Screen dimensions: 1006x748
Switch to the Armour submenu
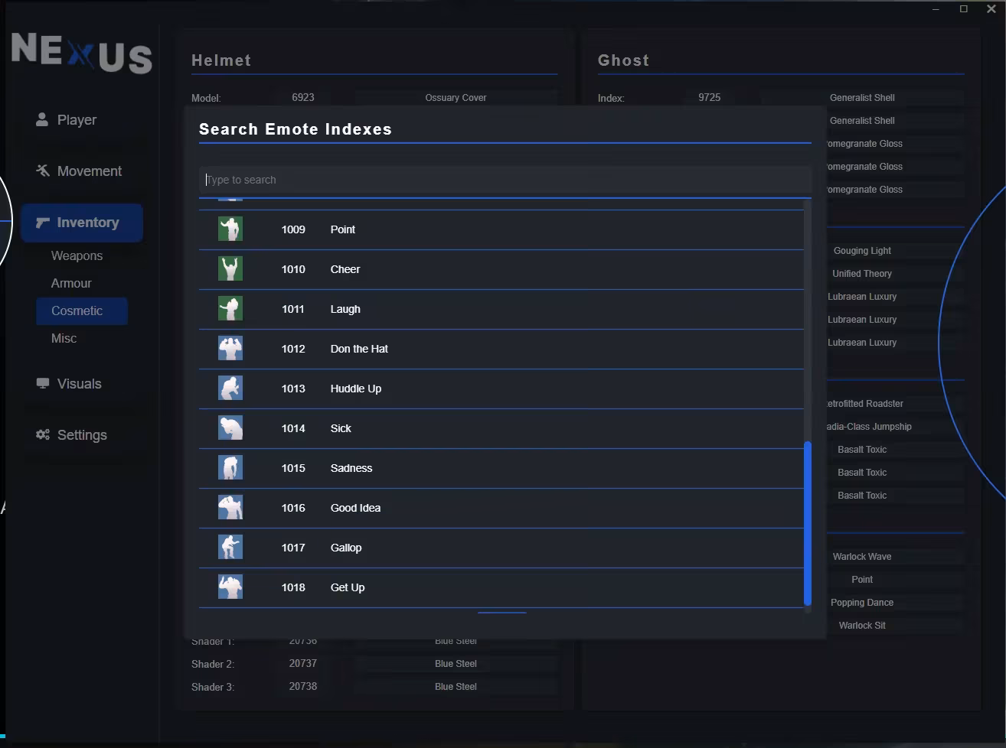[71, 283]
